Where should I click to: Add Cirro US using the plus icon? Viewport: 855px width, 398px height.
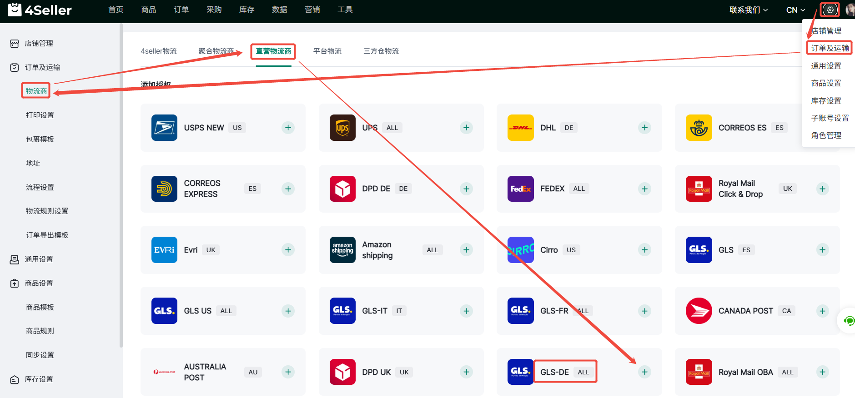pos(644,250)
